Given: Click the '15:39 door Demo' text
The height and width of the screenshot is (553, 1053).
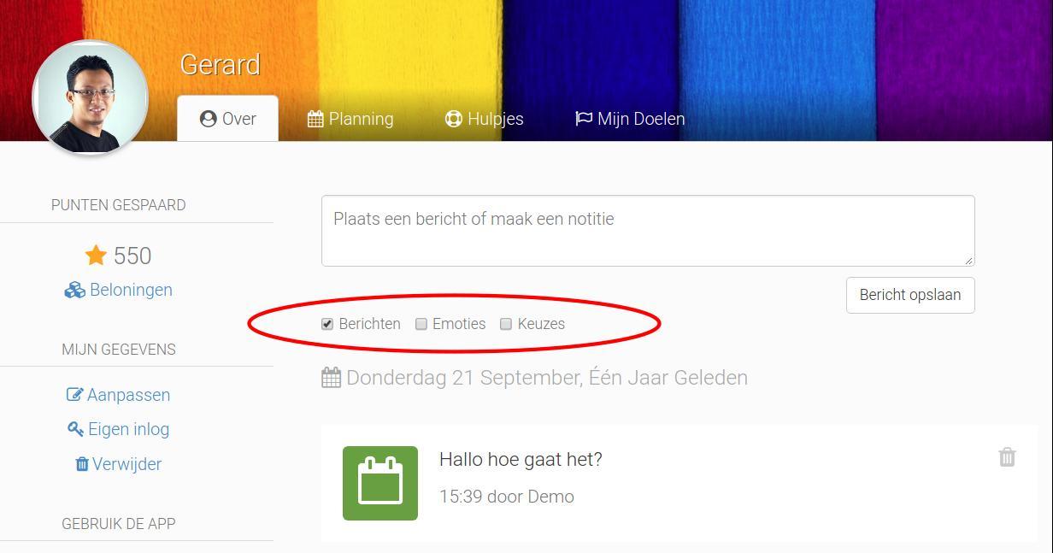Looking at the screenshot, I should (x=507, y=497).
